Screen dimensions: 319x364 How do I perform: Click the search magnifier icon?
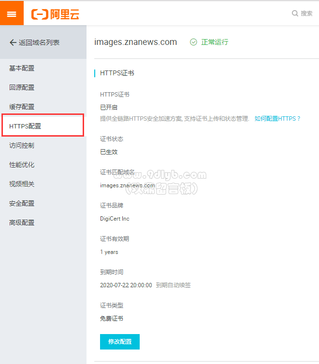tap(295, 13)
